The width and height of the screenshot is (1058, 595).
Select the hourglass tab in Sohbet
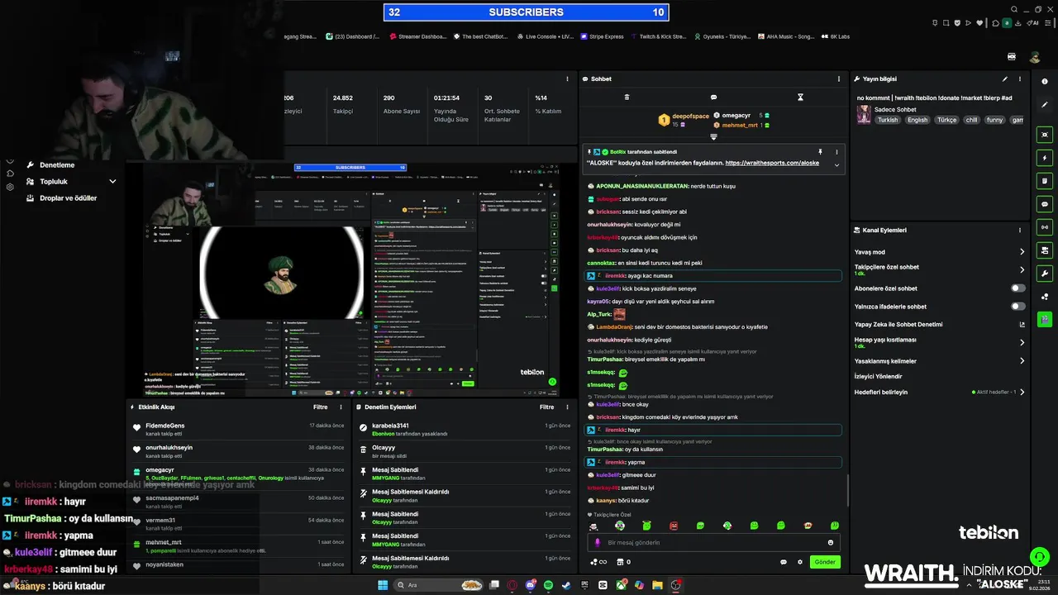pyautogui.click(x=800, y=98)
